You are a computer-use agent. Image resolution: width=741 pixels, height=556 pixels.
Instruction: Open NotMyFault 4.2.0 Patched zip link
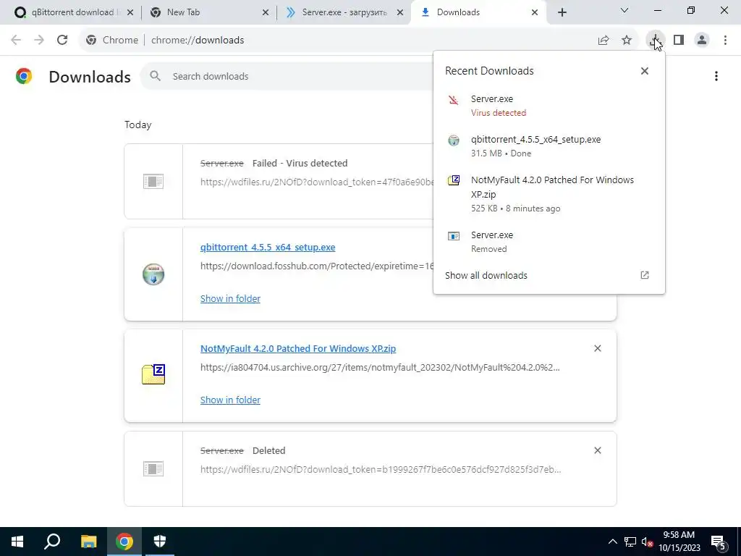[297, 348]
